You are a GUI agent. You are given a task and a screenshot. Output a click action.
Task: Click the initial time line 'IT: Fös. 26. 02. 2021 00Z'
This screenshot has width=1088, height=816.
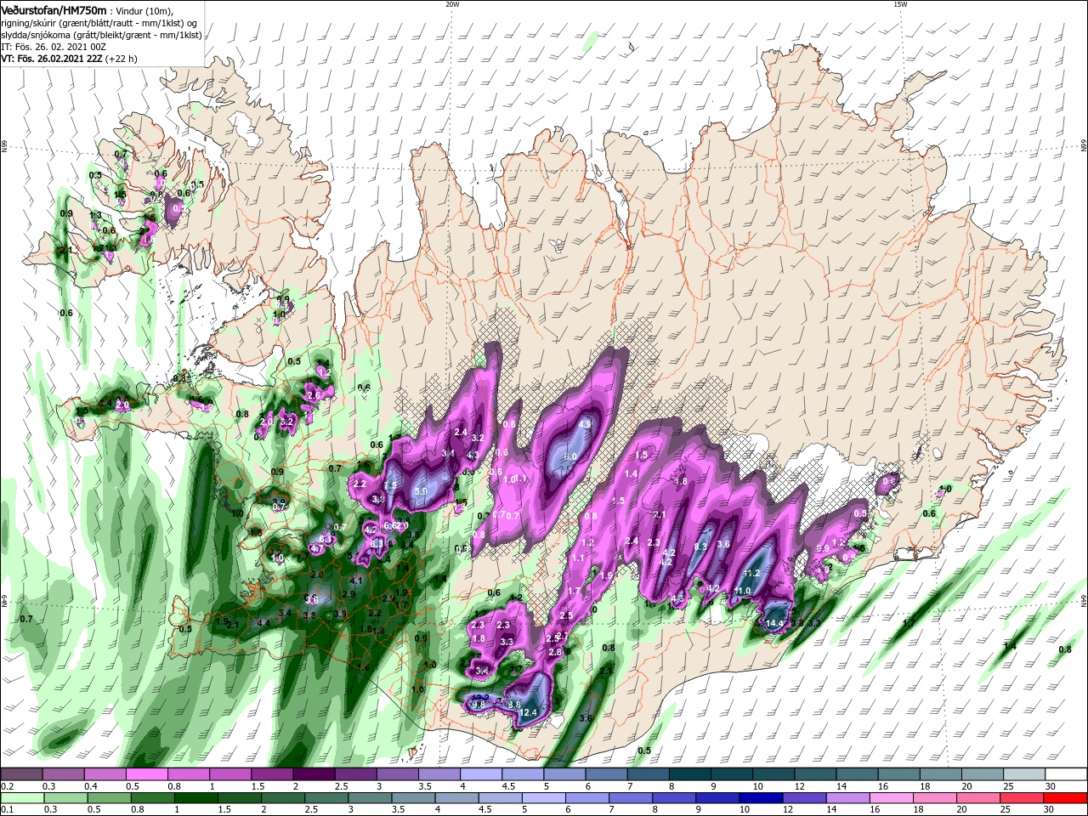click(x=54, y=47)
